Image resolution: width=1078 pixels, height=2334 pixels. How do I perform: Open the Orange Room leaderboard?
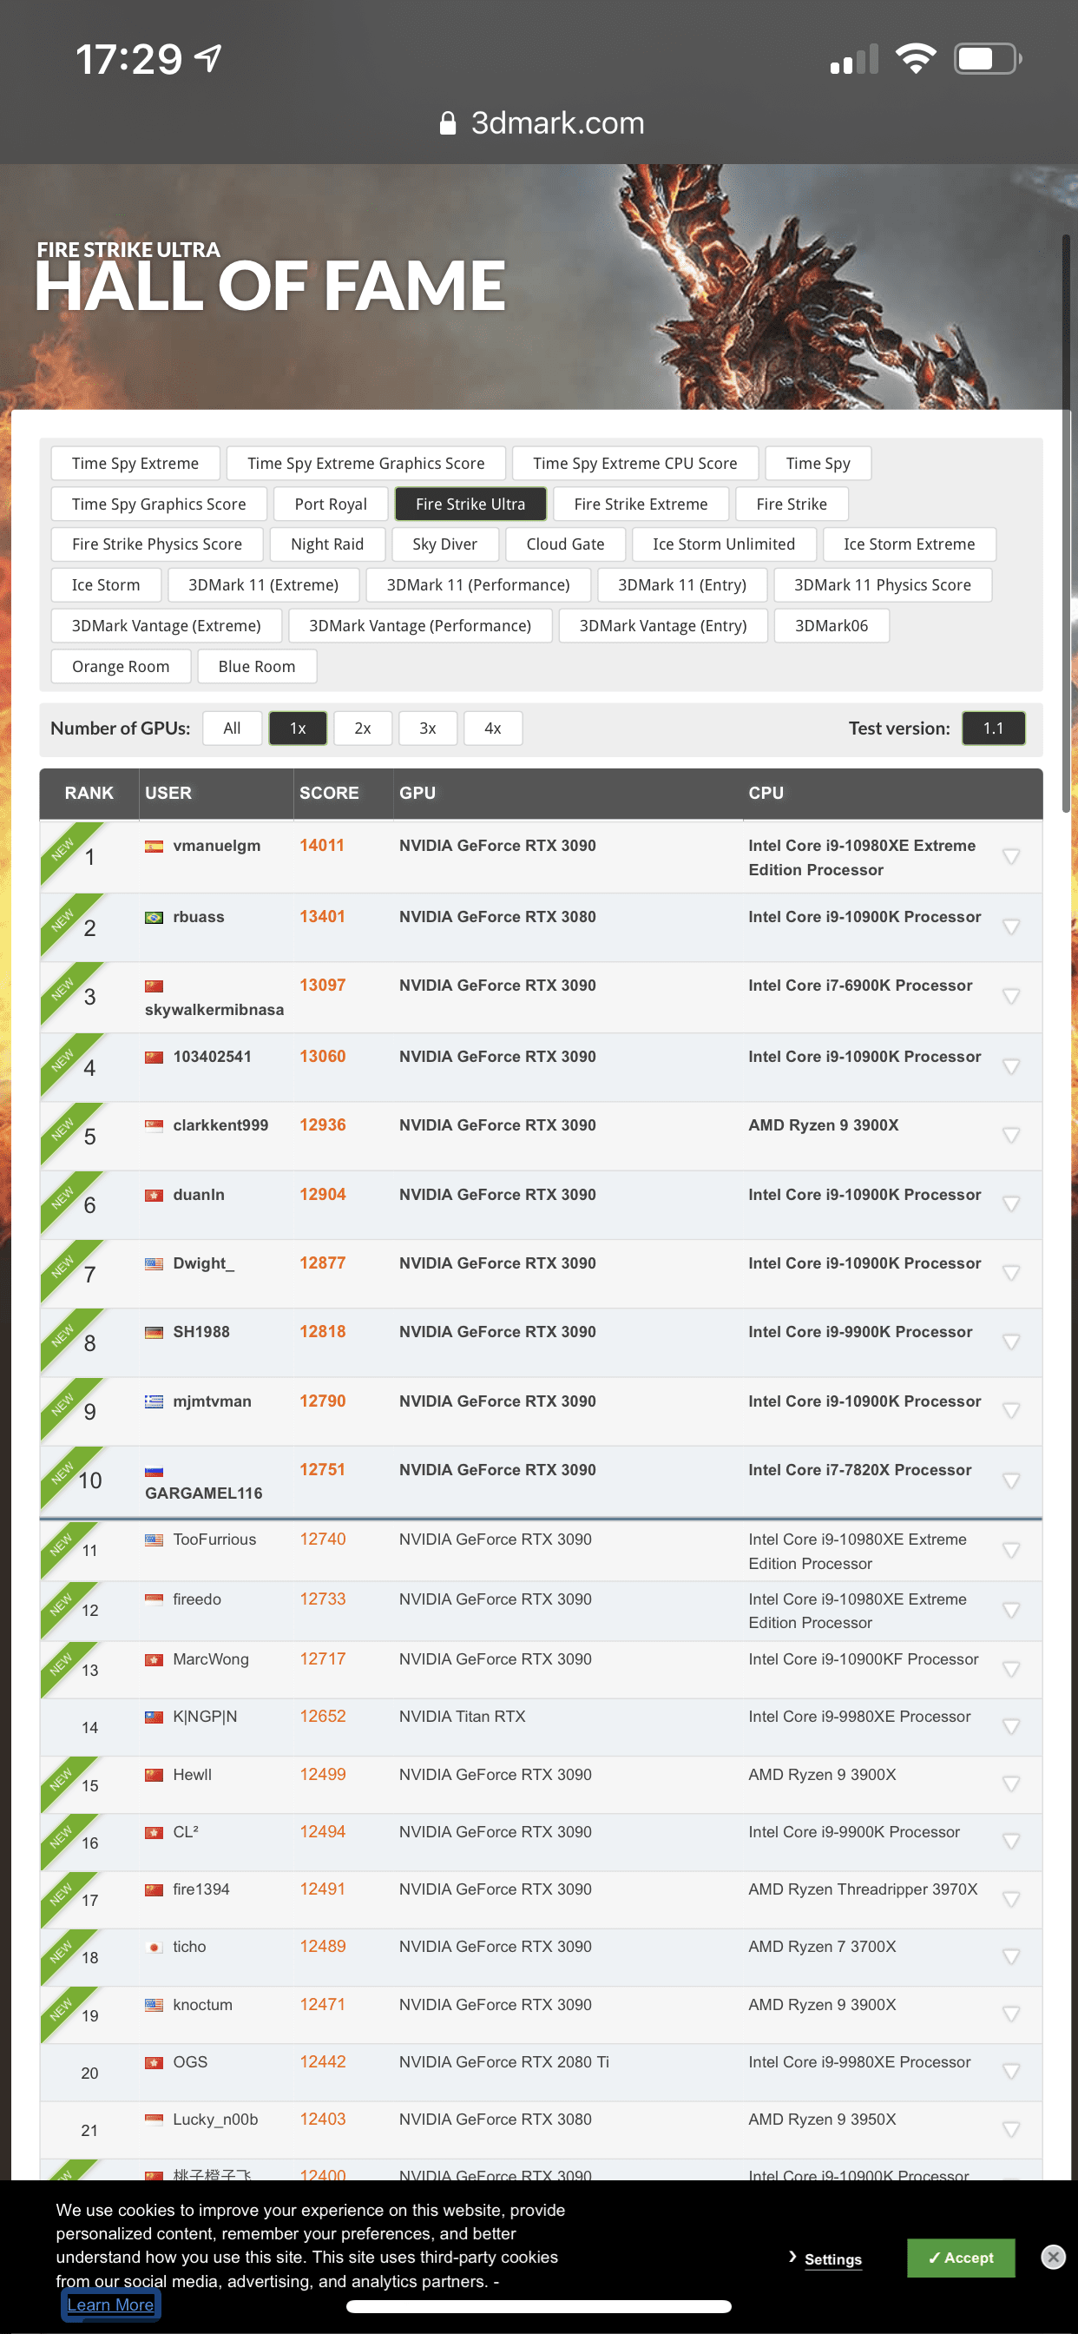121,666
